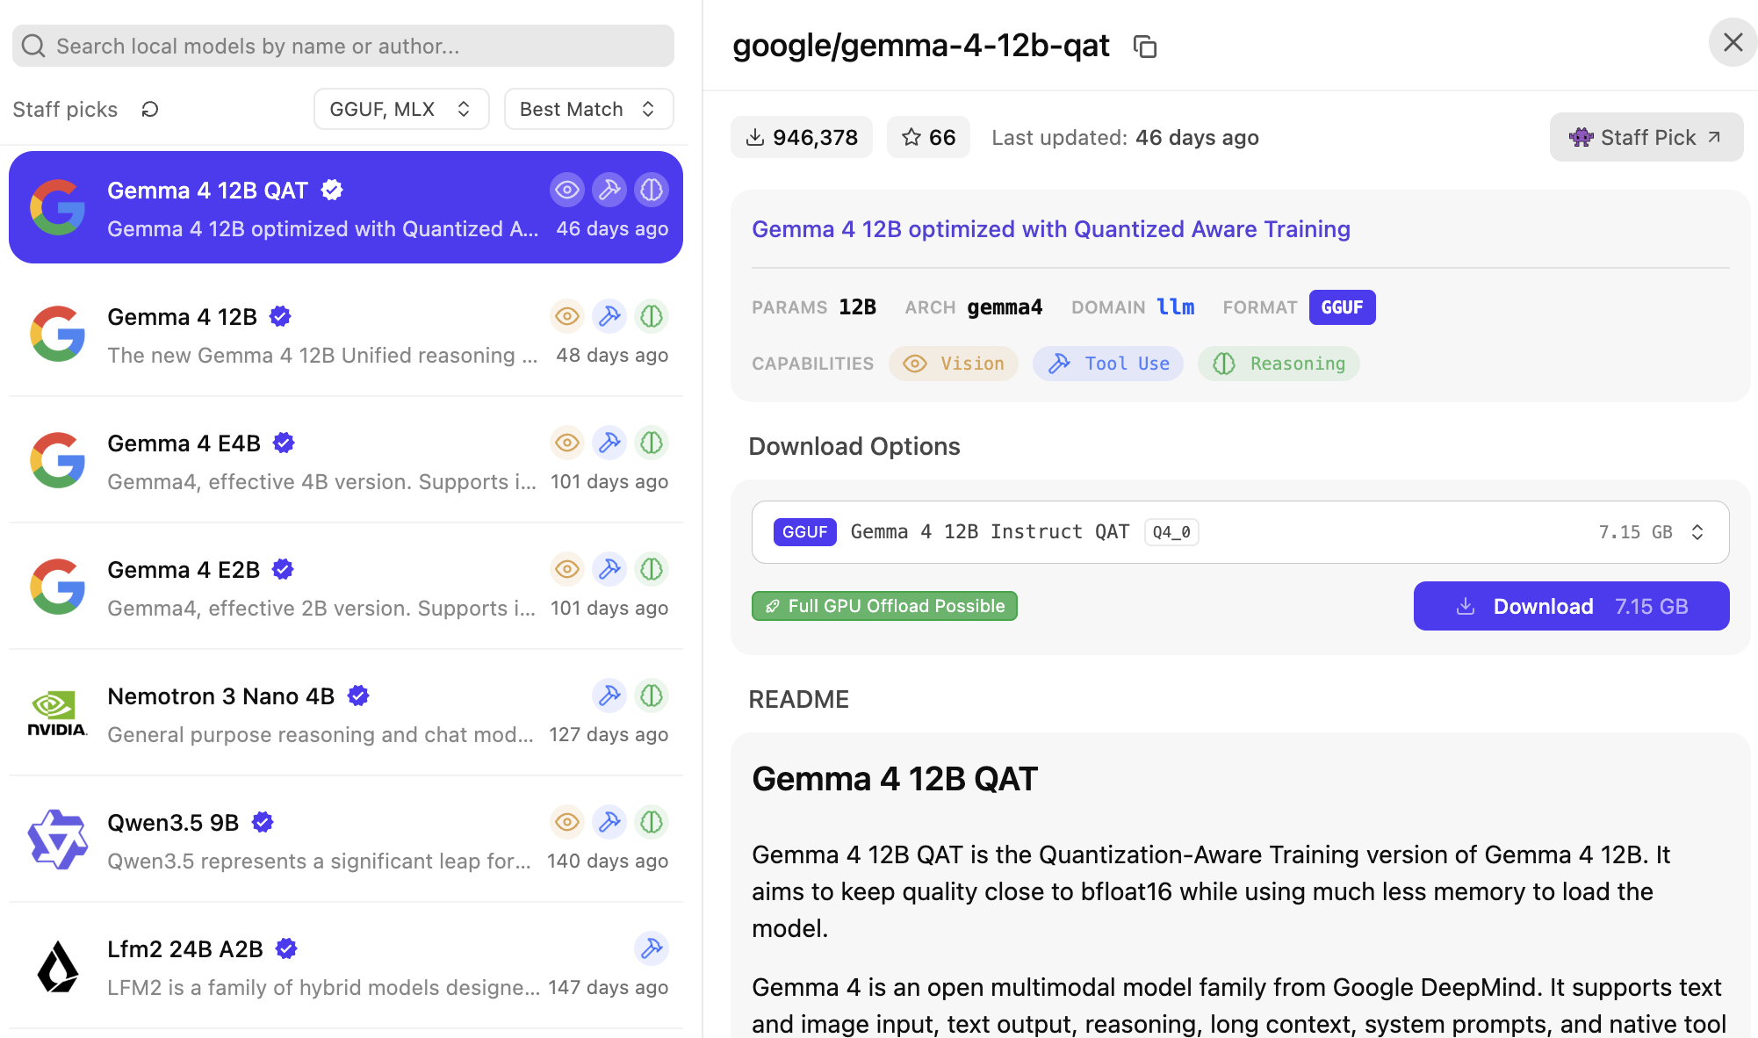Open the GGUF, MLX format filter dropdown
Screen dimensions: 1758x1038
tap(401, 109)
